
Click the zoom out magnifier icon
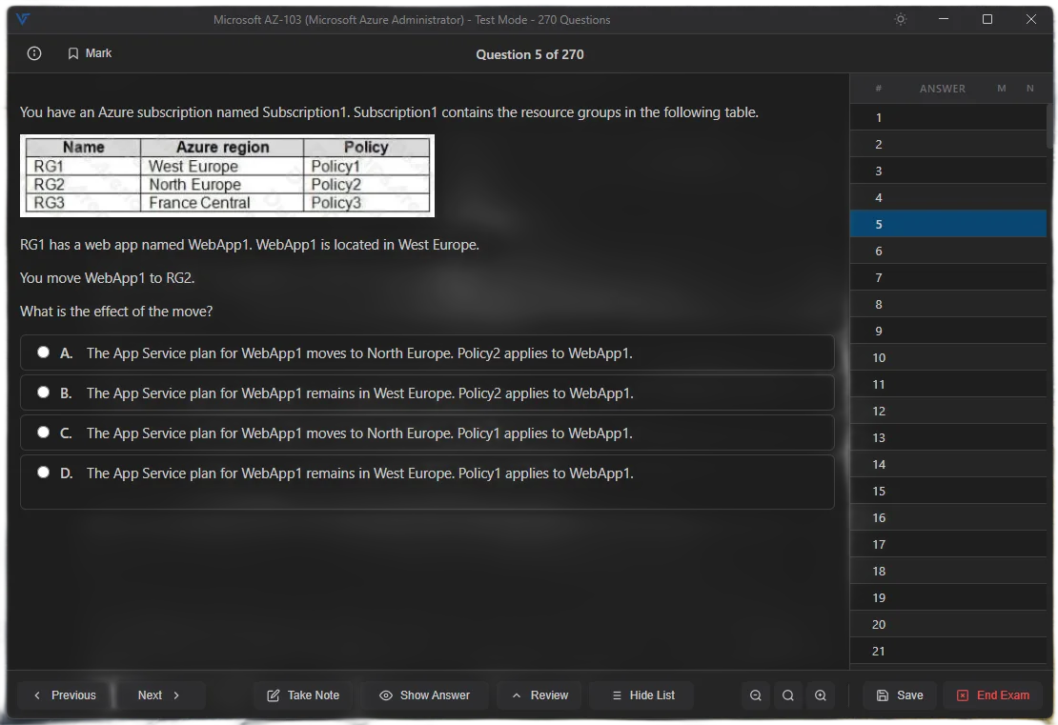pos(756,695)
